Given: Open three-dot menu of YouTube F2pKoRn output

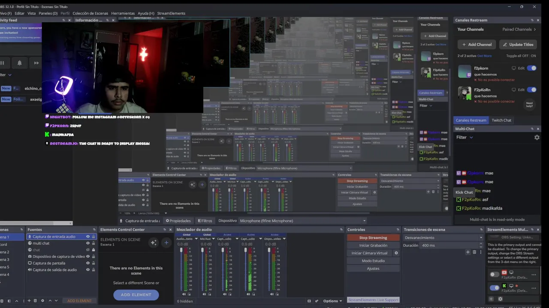Looking at the screenshot, I should click(534, 275).
